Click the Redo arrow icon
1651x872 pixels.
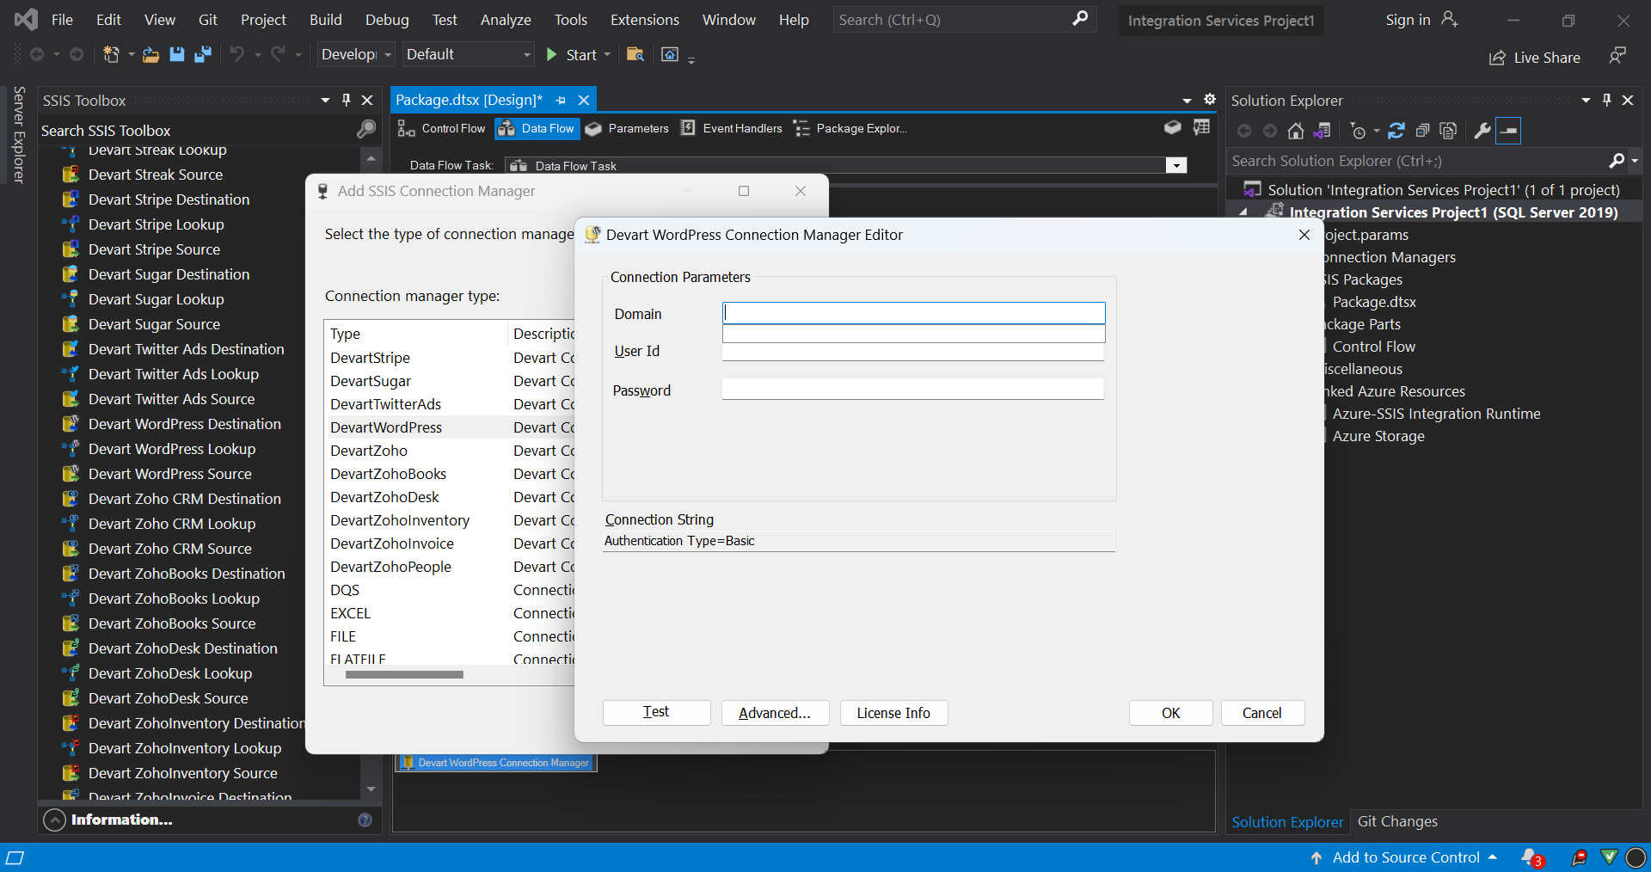tap(278, 54)
